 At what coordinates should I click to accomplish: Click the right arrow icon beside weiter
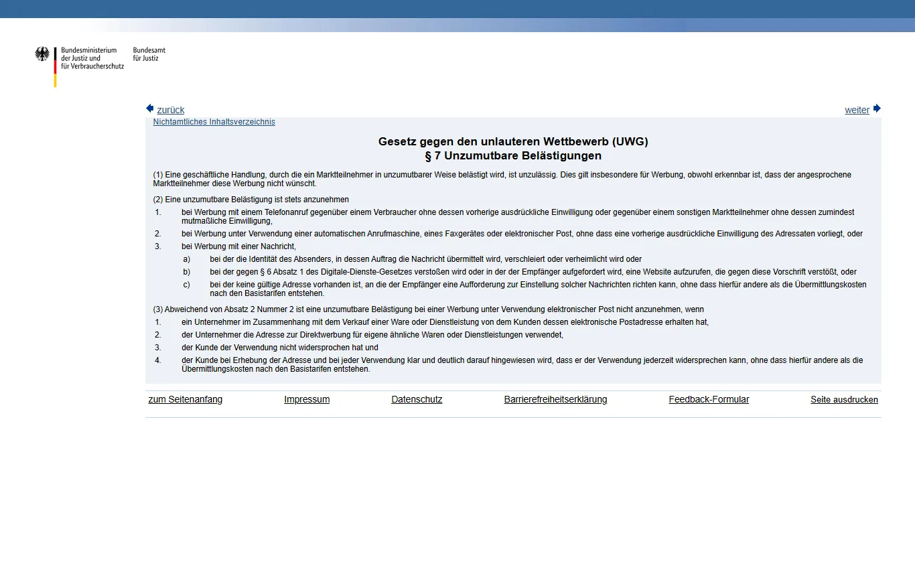click(x=877, y=109)
